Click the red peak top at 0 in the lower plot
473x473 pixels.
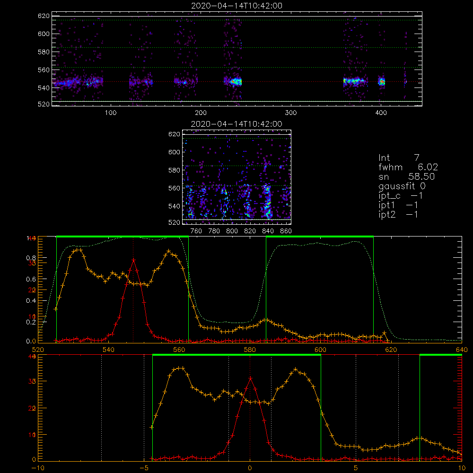[250, 378]
